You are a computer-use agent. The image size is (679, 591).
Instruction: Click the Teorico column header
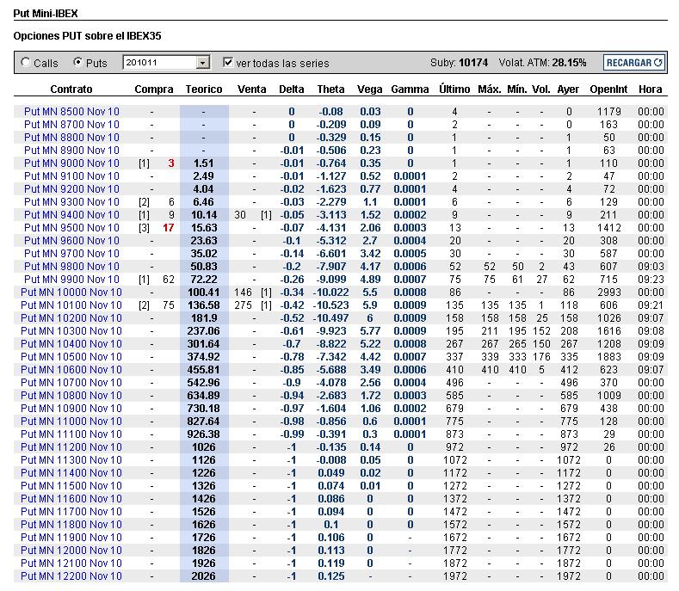(204, 89)
